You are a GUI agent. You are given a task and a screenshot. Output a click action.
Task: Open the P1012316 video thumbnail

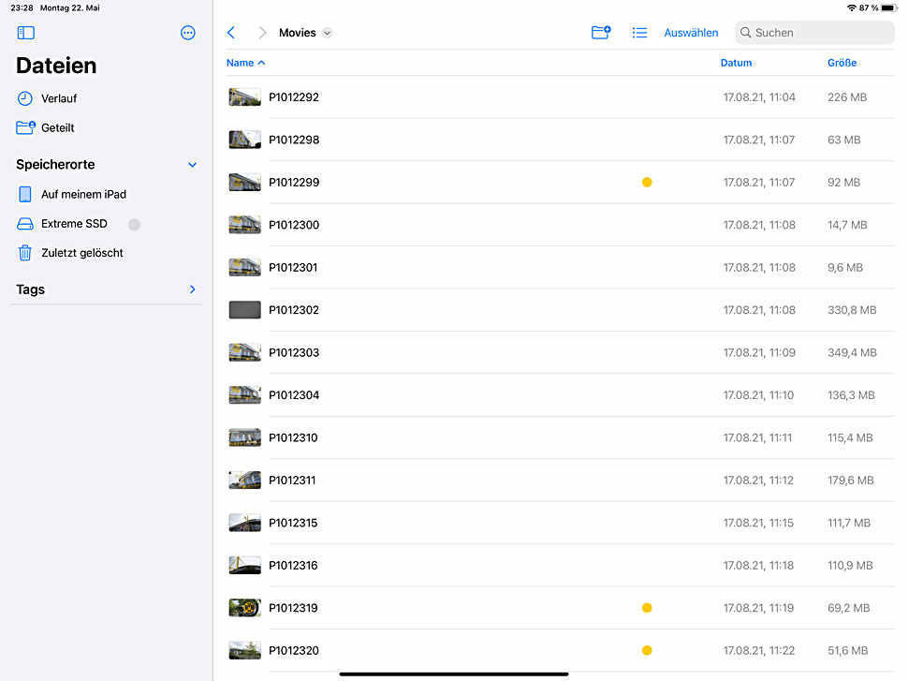click(x=244, y=566)
